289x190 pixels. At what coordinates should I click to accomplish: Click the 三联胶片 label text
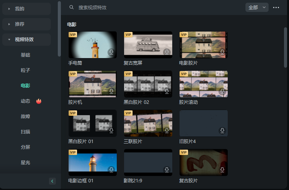pyautogui.click(x=133, y=142)
